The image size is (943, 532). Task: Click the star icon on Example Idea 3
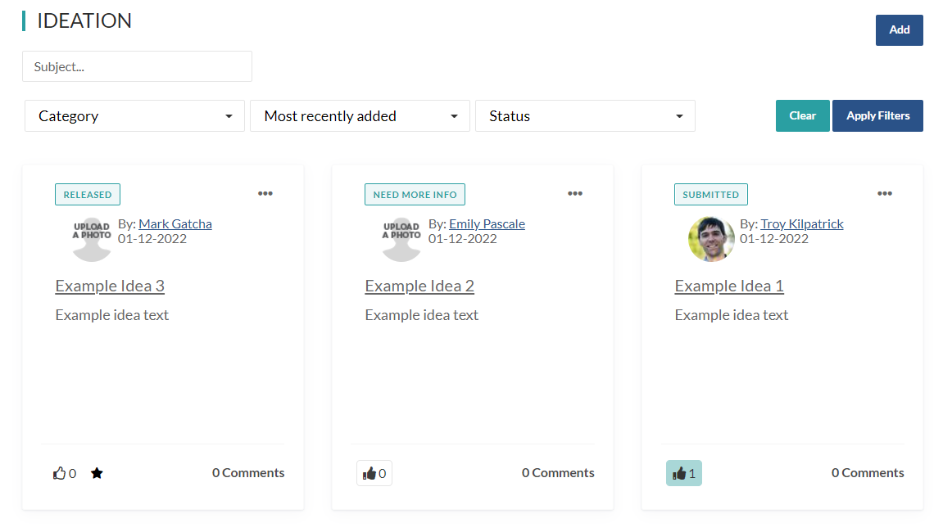pyautogui.click(x=97, y=472)
